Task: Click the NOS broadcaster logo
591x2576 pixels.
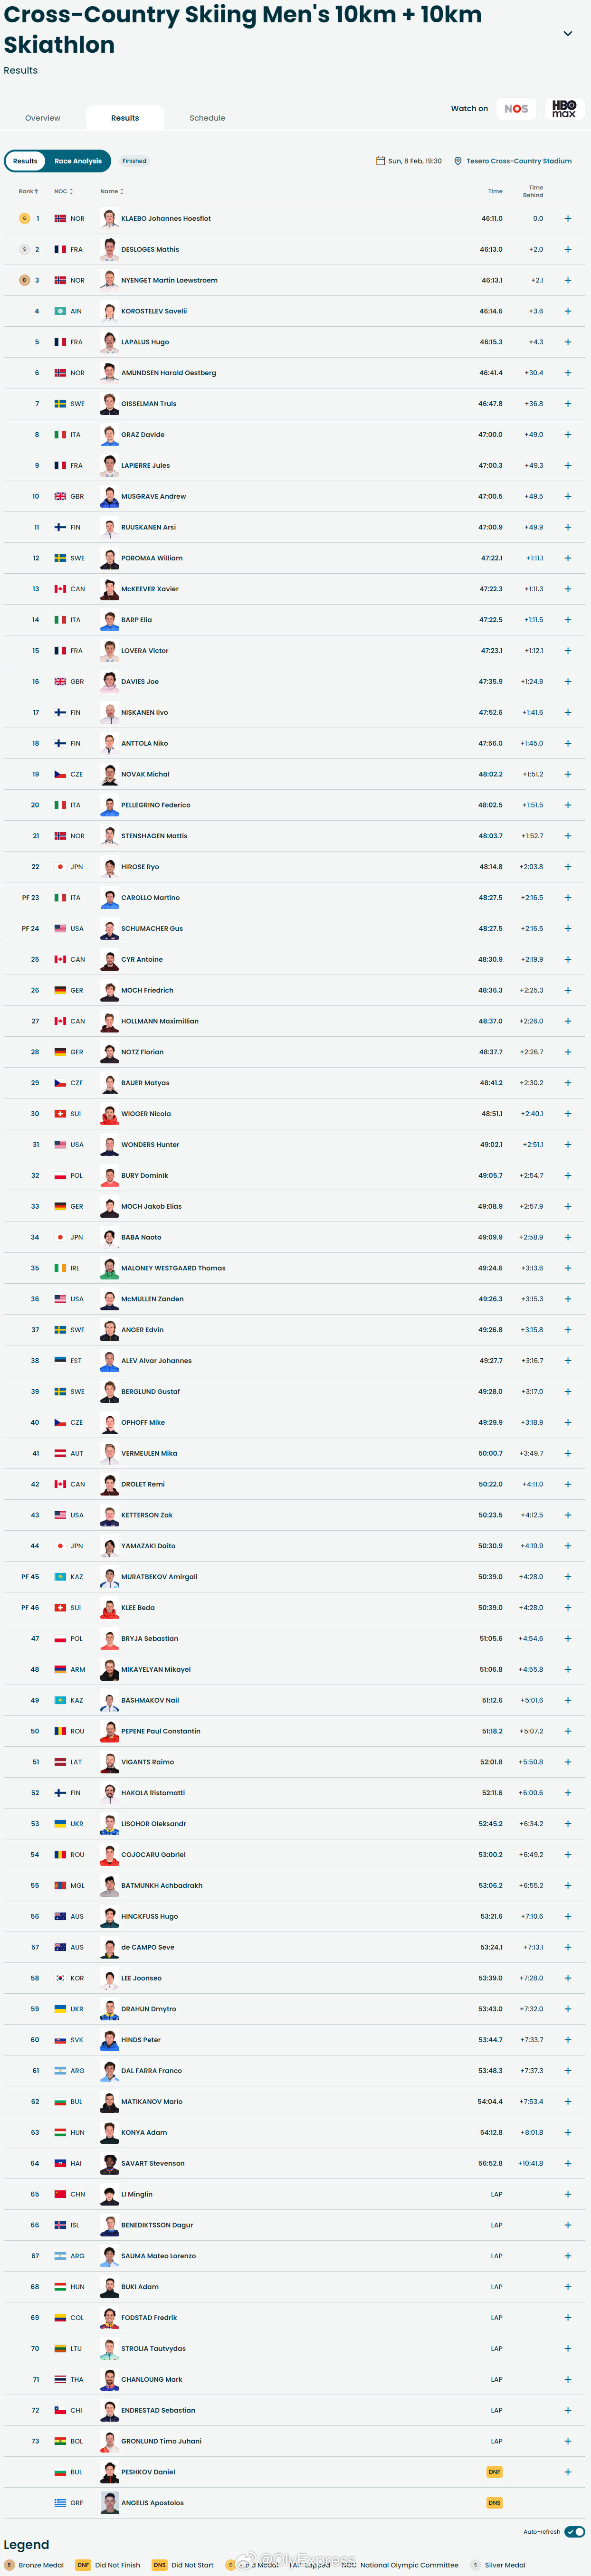Action: (x=516, y=108)
